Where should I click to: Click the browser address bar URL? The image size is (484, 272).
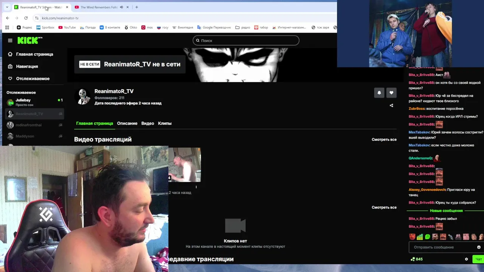pyautogui.click(x=60, y=18)
